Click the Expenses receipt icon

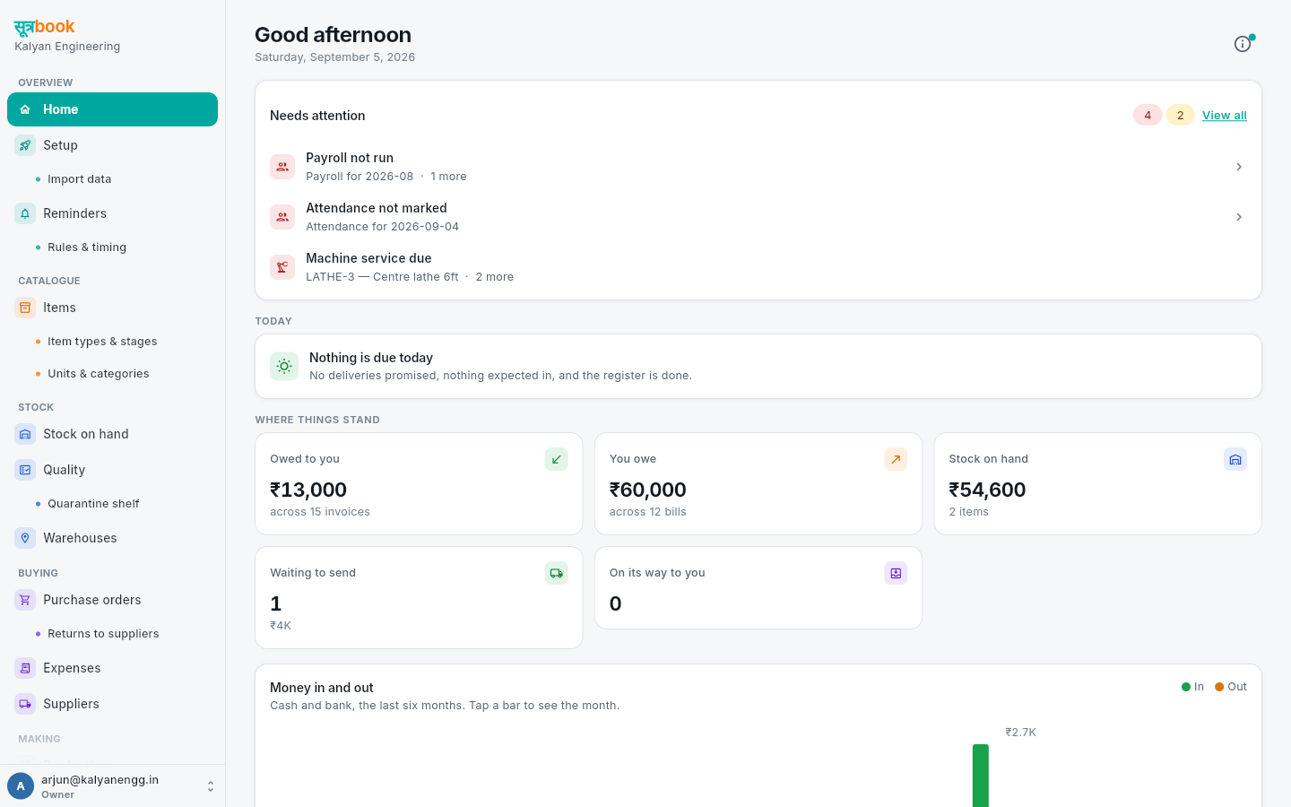coord(25,668)
